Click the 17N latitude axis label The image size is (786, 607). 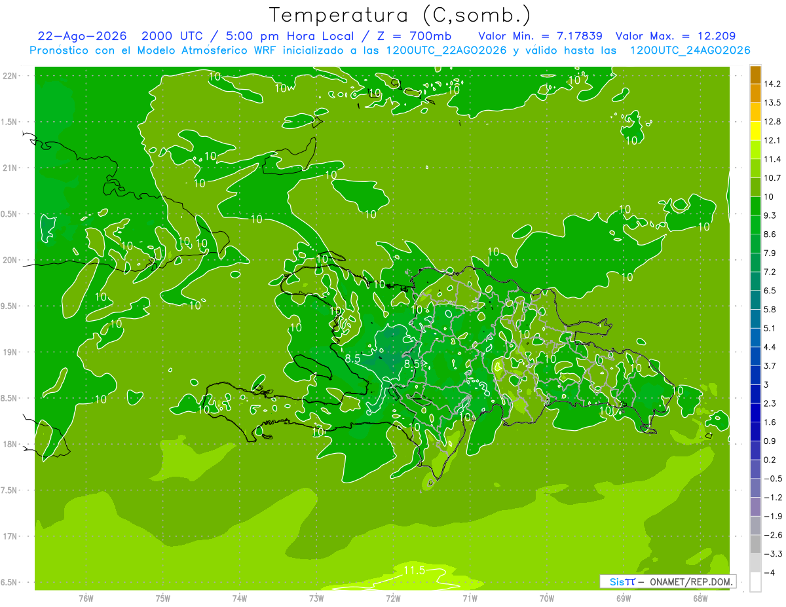(x=10, y=537)
